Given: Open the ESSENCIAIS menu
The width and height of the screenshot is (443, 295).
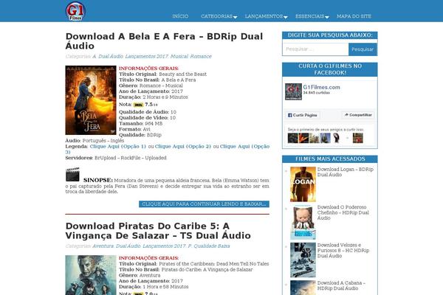Looking at the screenshot, I should tap(309, 16).
